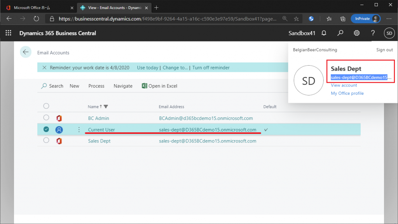Screen dimensions: 398x224
Task: Click the Sandbox41 environment name
Action: pyautogui.click(x=302, y=33)
